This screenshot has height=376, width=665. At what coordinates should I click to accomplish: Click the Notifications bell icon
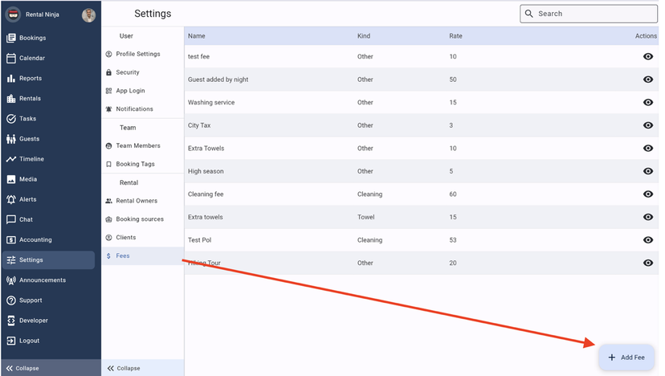tap(108, 109)
